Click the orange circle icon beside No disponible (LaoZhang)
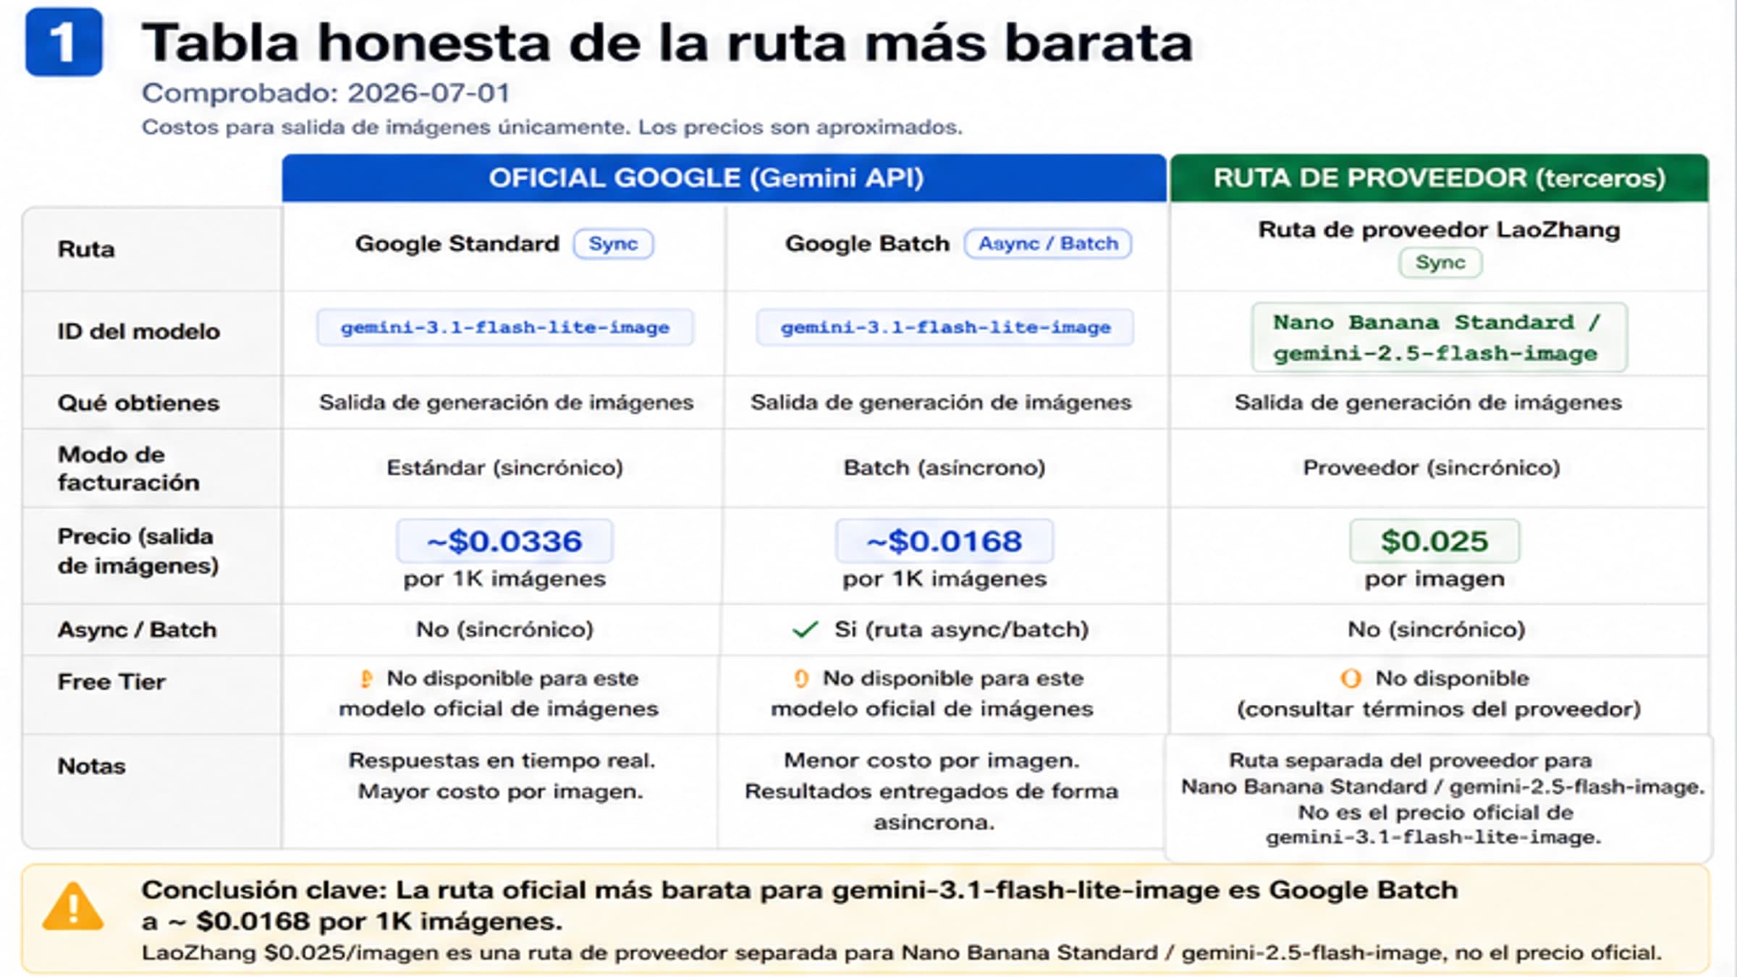Screen dimensions: 1737x977 click(x=1351, y=679)
